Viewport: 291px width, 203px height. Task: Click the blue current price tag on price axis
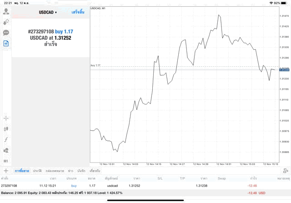(x=284, y=70)
